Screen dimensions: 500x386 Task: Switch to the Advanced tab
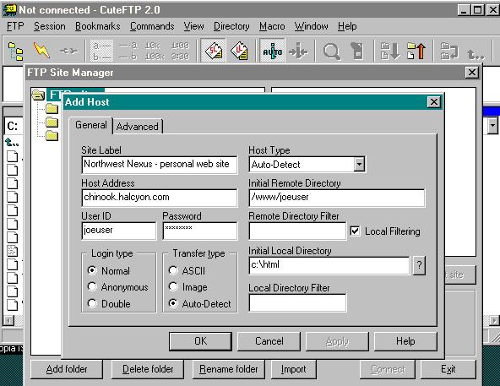point(137,127)
